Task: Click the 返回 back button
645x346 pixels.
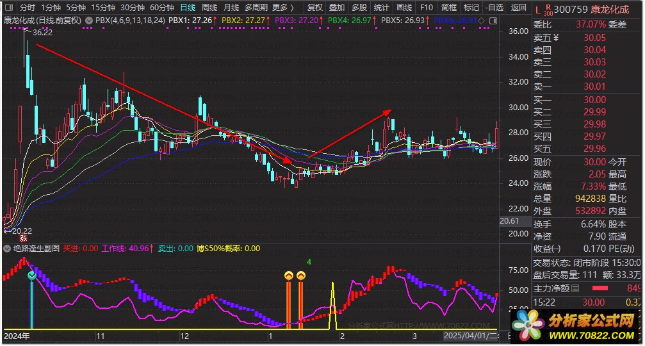Action: pyautogui.click(x=518, y=8)
